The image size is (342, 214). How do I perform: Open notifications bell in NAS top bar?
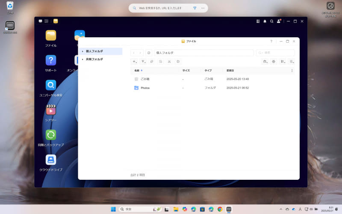click(x=265, y=21)
